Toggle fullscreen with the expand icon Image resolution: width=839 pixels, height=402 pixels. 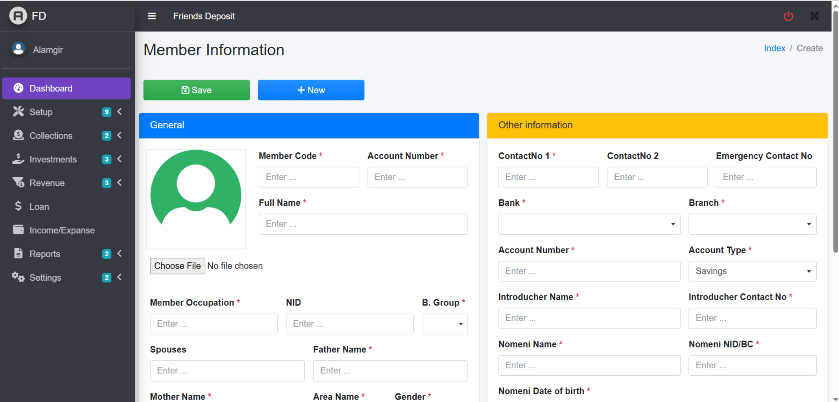(814, 16)
